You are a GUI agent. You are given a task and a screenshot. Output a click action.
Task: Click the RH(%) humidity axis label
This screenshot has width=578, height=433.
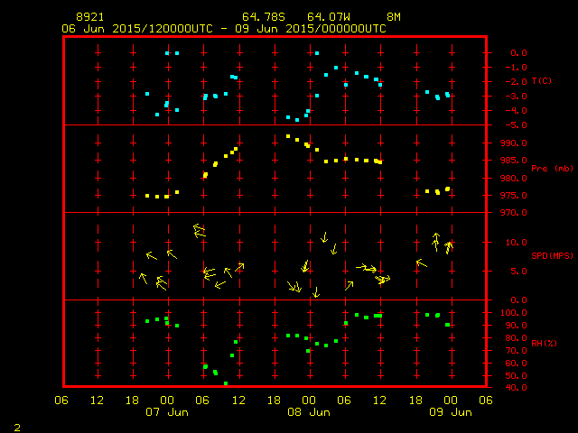(x=544, y=344)
